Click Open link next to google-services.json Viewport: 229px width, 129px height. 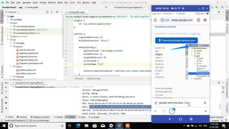point(187,103)
